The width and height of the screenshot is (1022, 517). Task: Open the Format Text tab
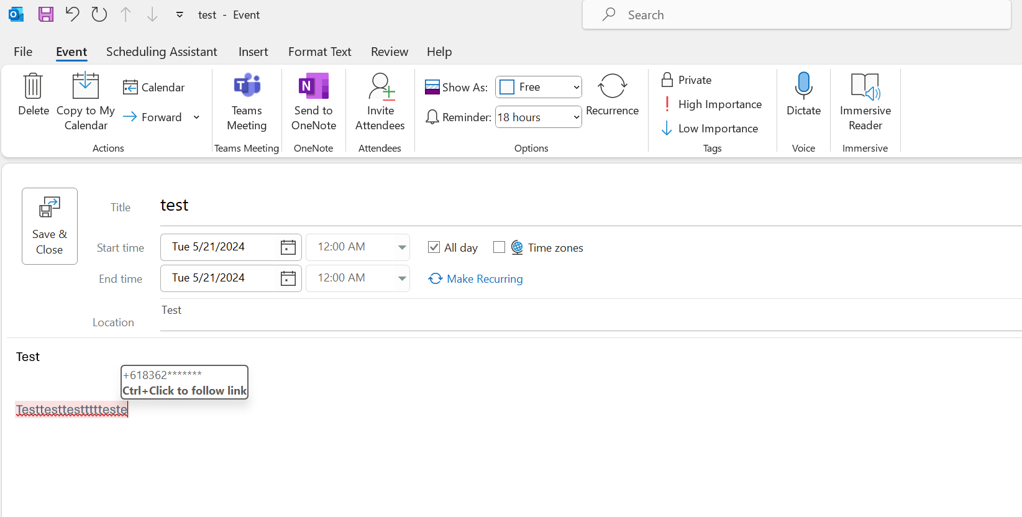click(320, 52)
